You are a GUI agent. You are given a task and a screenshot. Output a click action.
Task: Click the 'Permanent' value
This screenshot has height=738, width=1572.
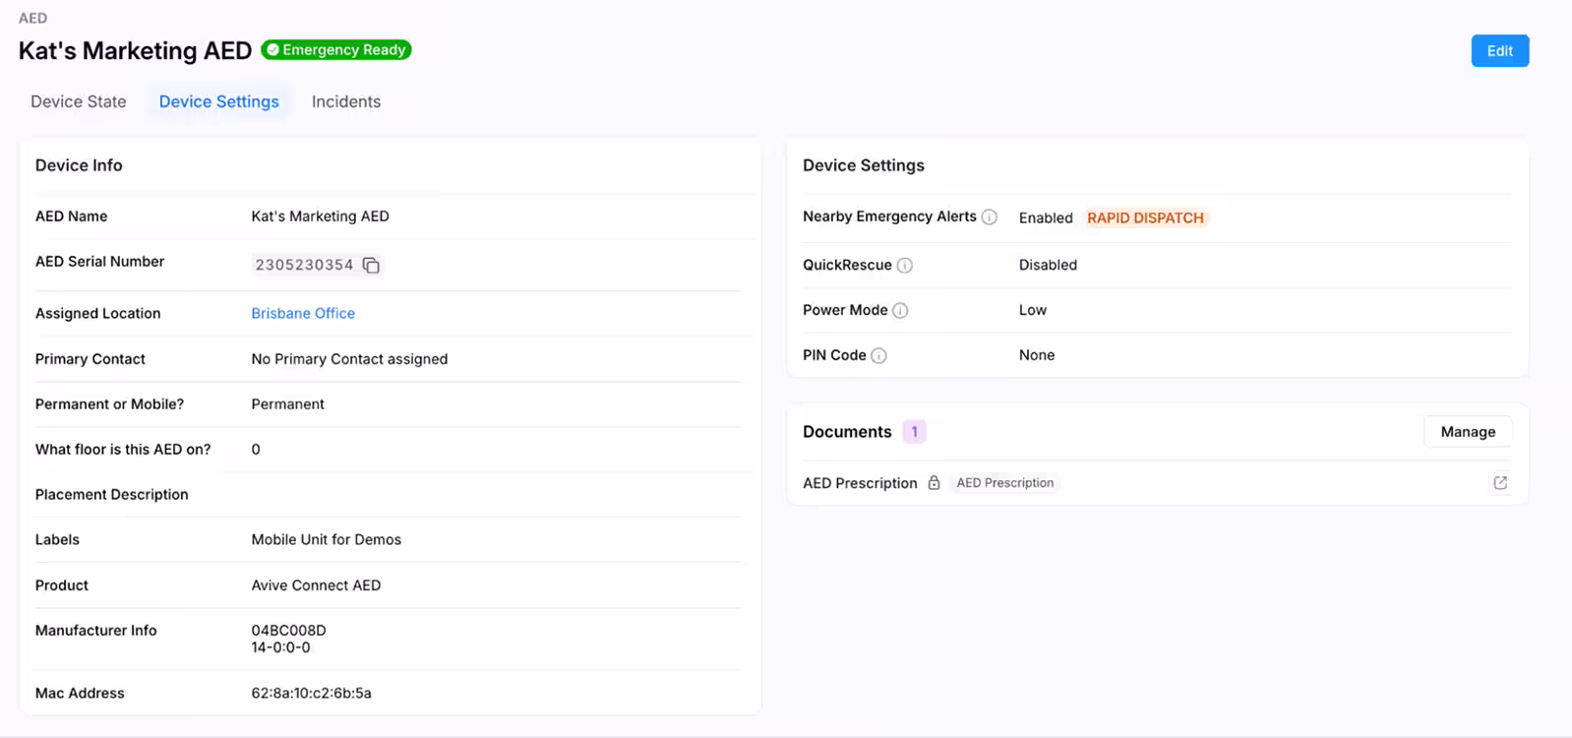[x=287, y=404]
